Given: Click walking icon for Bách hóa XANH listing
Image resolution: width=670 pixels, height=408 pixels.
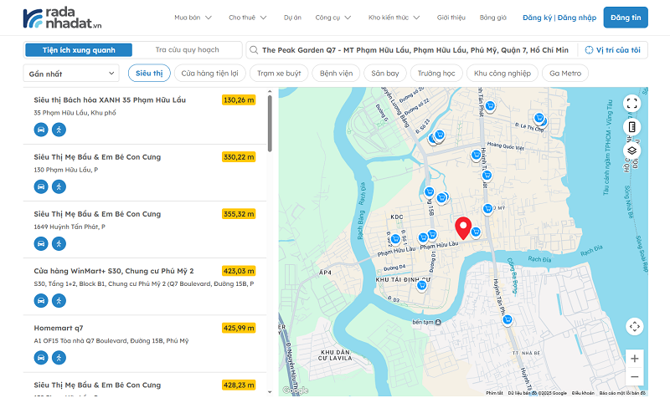Looking at the screenshot, I should point(59,130).
